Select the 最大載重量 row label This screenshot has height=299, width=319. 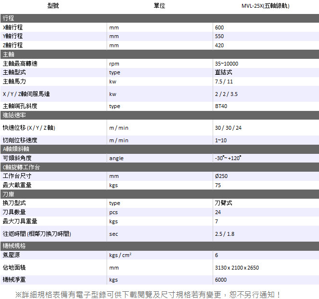coord(17,185)
